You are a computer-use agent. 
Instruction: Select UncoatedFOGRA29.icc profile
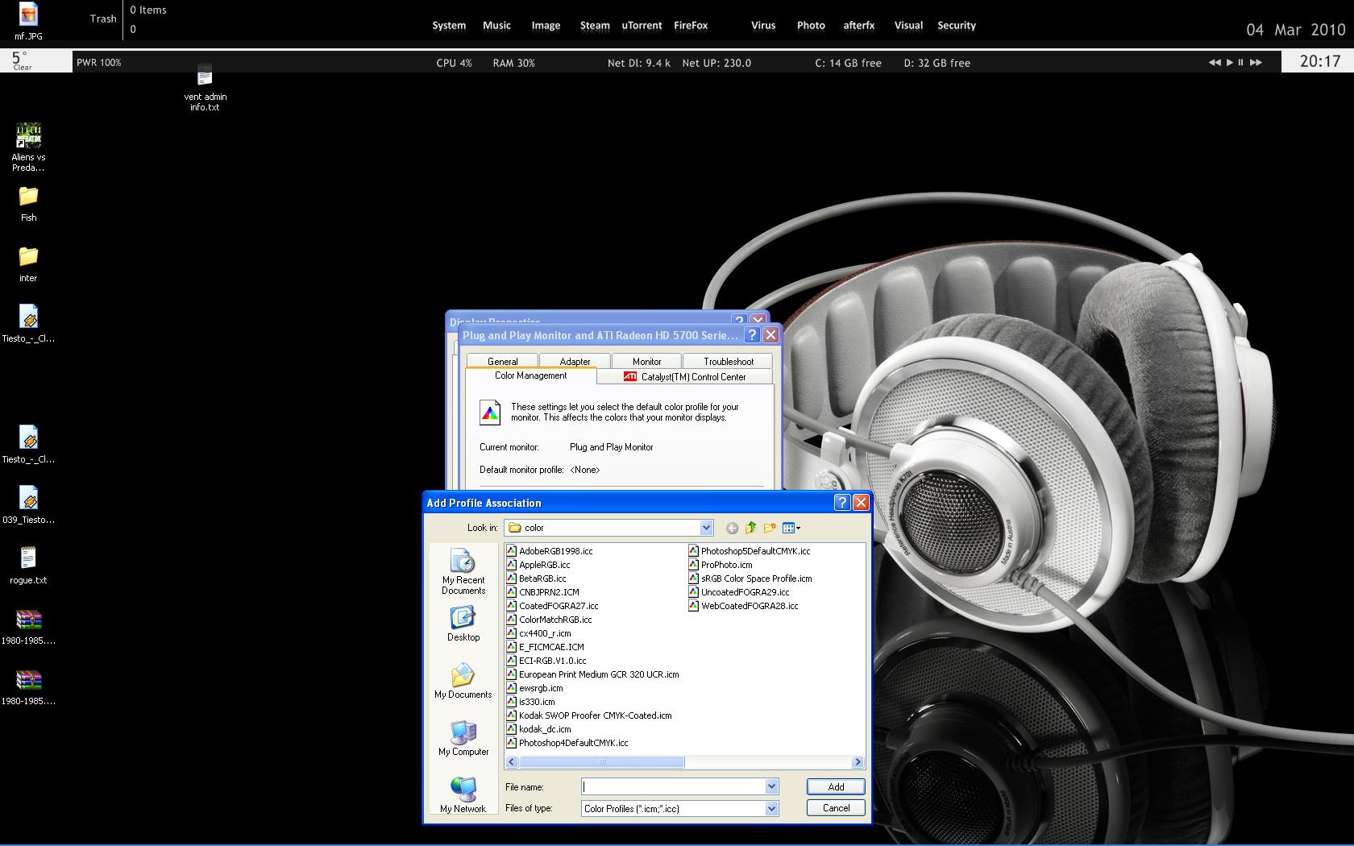coord(739,592)
